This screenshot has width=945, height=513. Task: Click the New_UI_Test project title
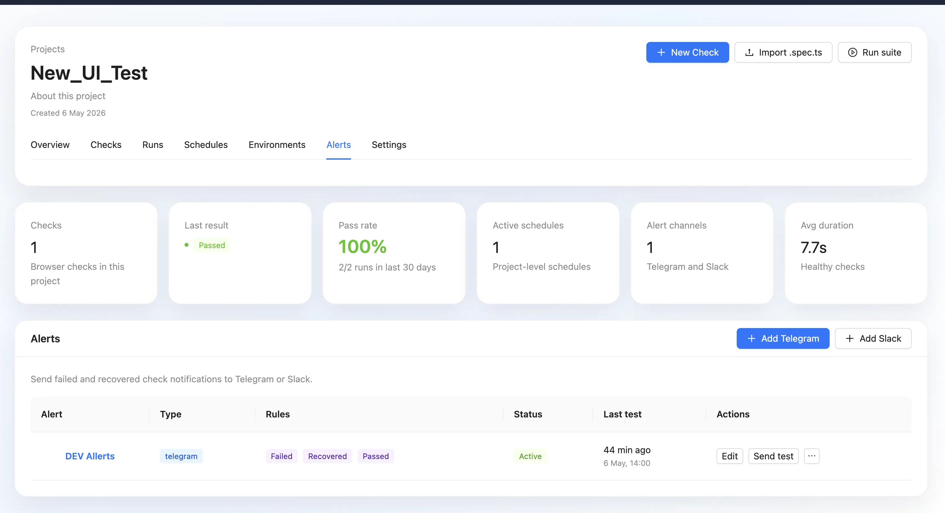point(89,73)
